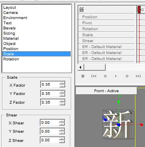
Task: Click the red timeline playhead marker
Action: tap(139, 10)
